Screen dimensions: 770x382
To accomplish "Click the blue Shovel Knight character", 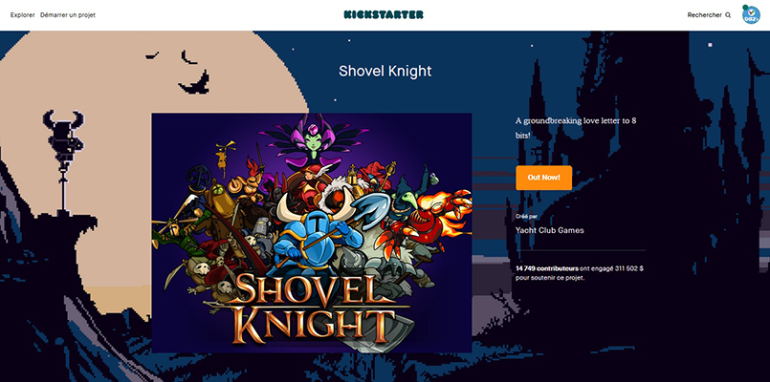I will click(315, 230).
